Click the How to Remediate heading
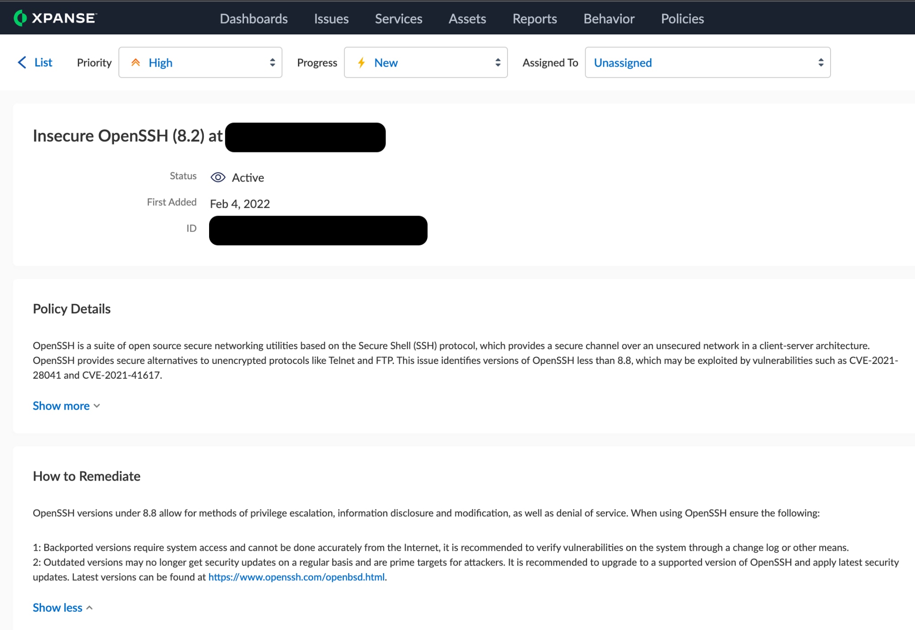Screen dimensions: 915x630 click(x=87, y=476)
